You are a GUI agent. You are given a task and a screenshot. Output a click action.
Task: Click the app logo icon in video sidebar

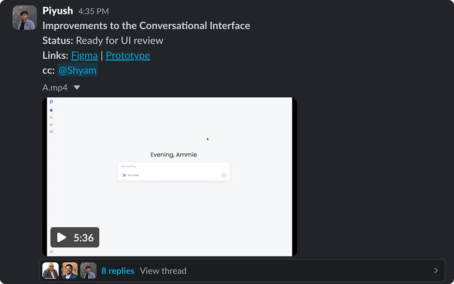(51, 102)
